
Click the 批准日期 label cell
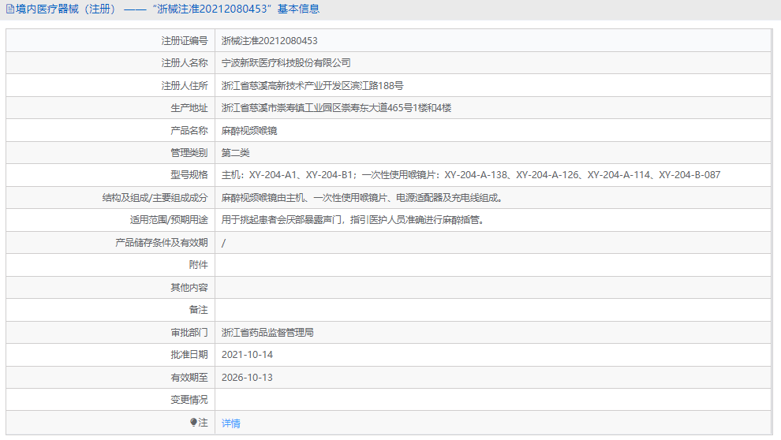pyautogui.click(x=110, y=355)
